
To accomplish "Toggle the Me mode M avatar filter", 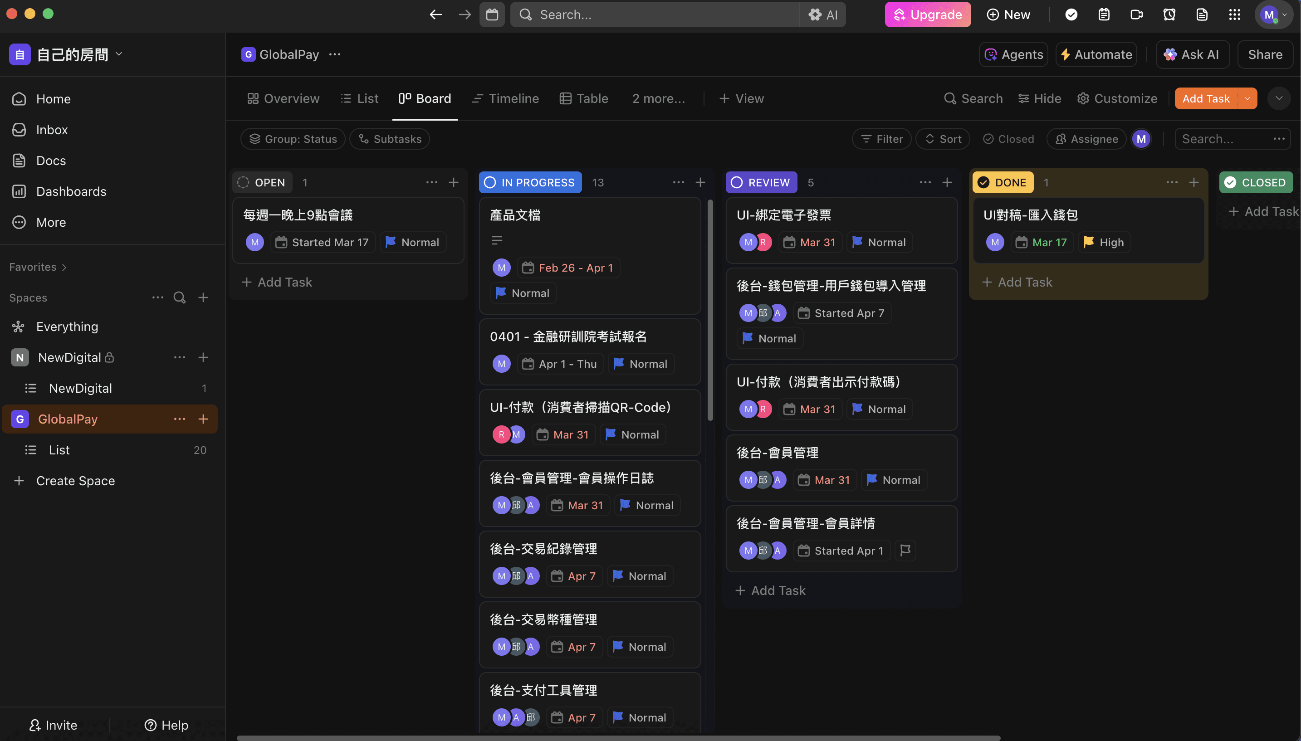I will tap(1141, 139).
